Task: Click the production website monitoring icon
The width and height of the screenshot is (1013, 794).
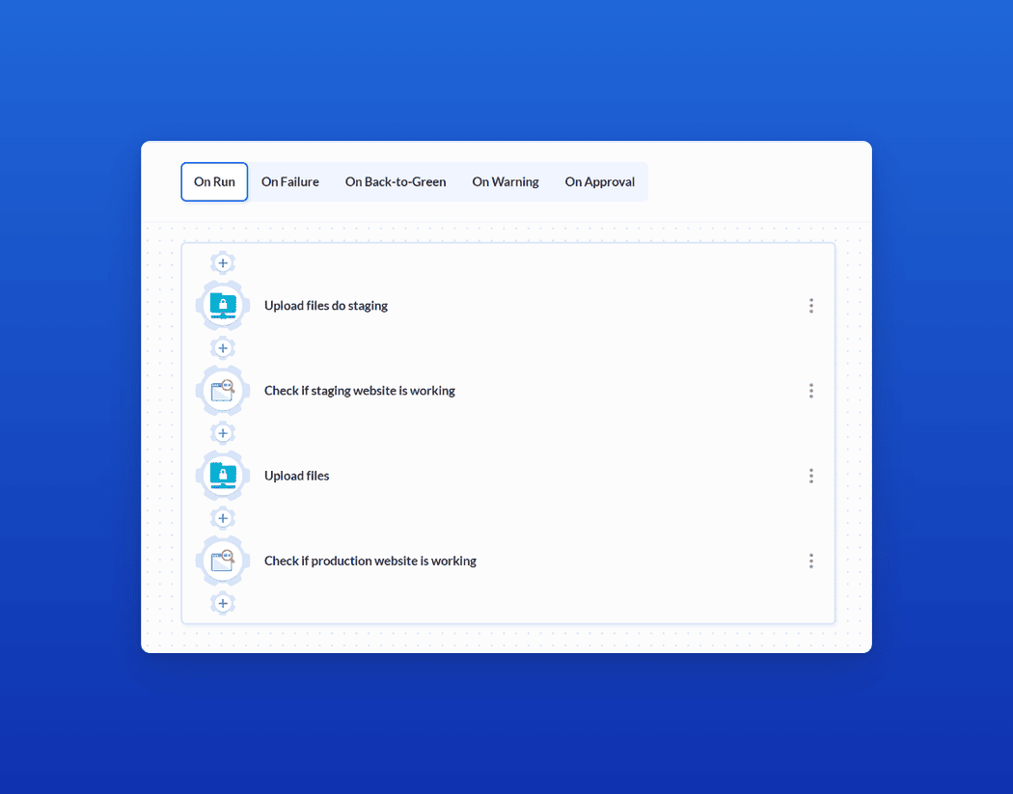Action: click(x=223, y=561)
